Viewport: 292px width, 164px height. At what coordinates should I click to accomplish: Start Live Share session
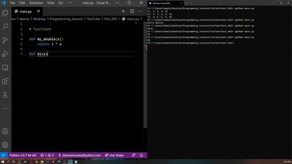tap(114, 155)
